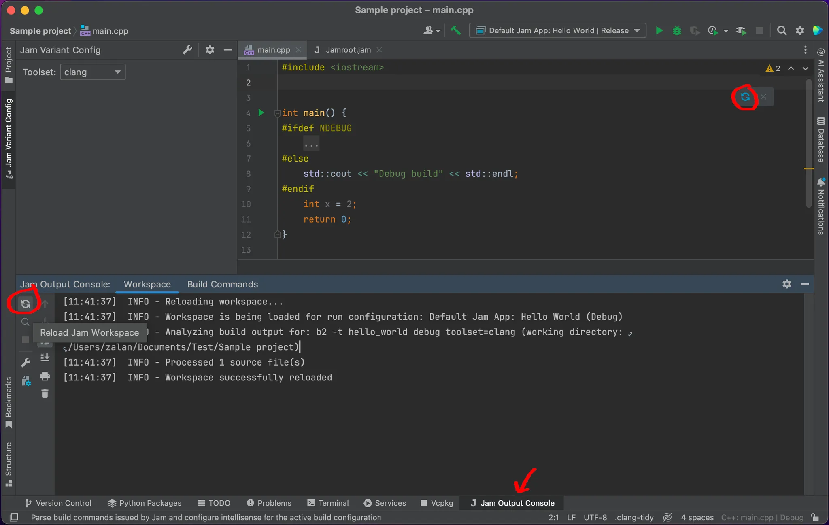Reload Jam Workspace from console toolbar

(26, 304)
